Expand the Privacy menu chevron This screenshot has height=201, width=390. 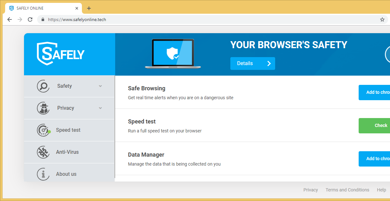click(100, 108)
